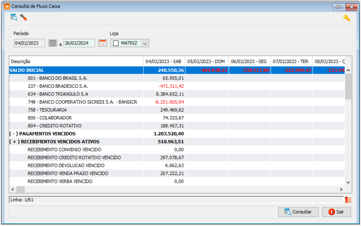Click the Linha: 1/61 status text
The height and width of the screenshot is (226, 361).
pyautogui.click(x=22, y=200)
